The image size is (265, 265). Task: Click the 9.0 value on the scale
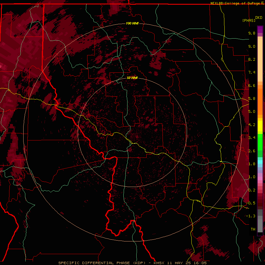[x=252, y=46]
